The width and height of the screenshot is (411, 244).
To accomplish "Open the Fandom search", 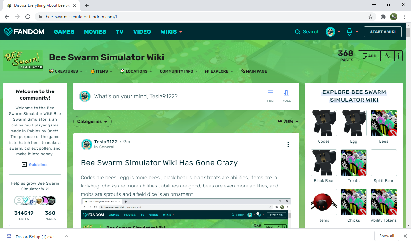I will click(307, 31).
